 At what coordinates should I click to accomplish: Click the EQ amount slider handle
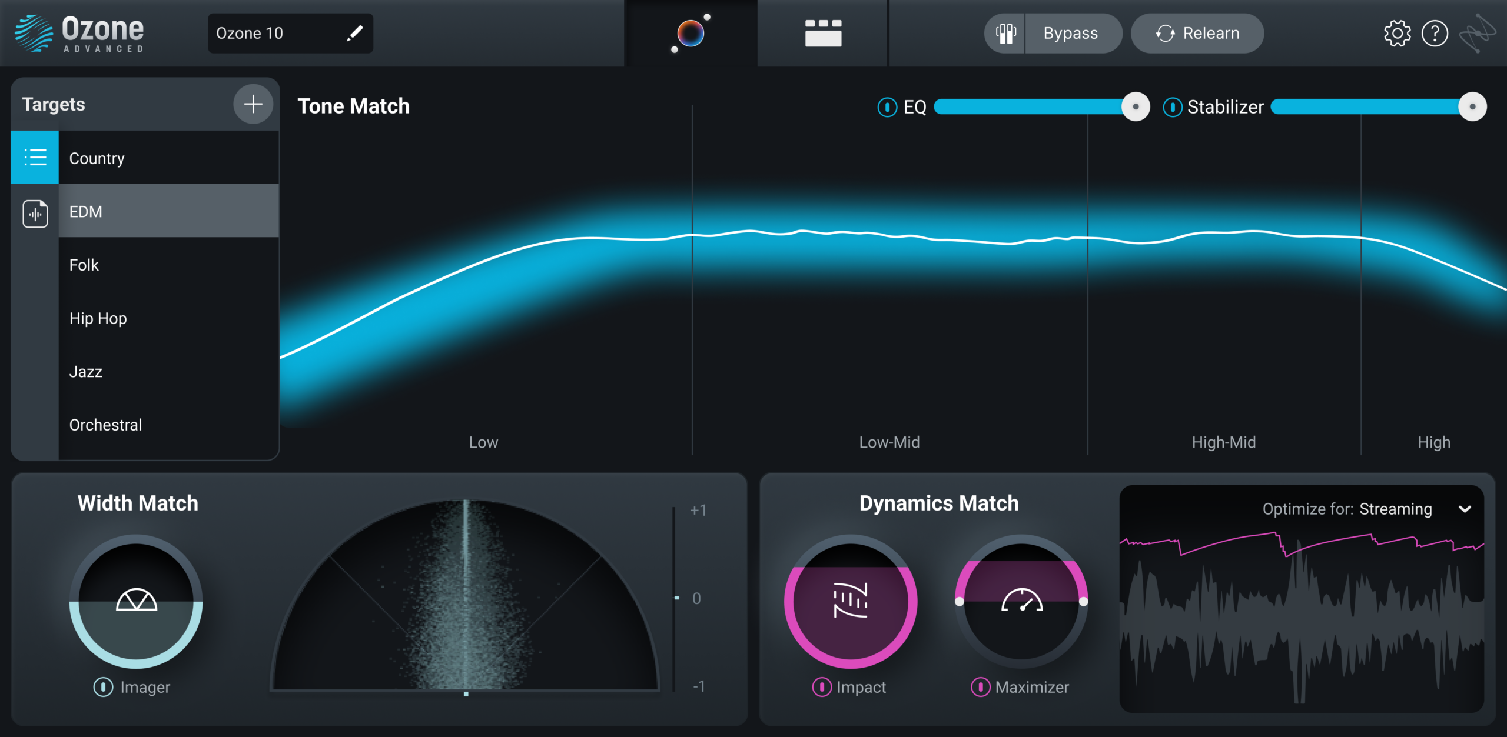point(1136,107)
